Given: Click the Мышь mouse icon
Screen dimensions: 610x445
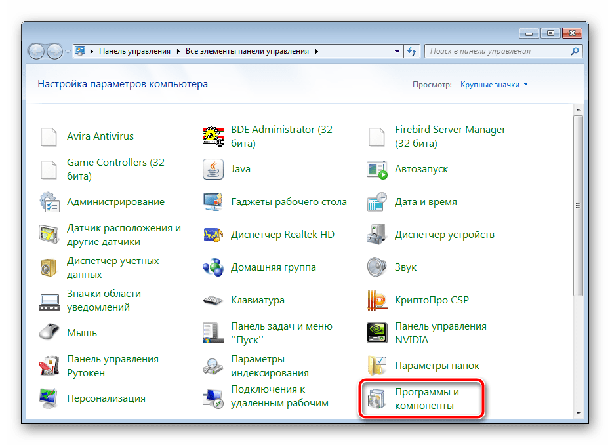Looking at the screenshot, I should coord(50,333).
